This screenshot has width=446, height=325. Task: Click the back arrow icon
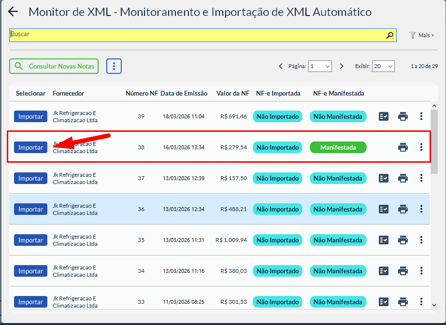[13, 12]
